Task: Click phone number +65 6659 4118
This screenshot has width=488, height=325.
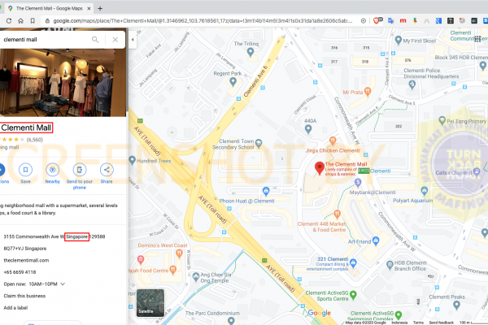Action: coord(20,272)
